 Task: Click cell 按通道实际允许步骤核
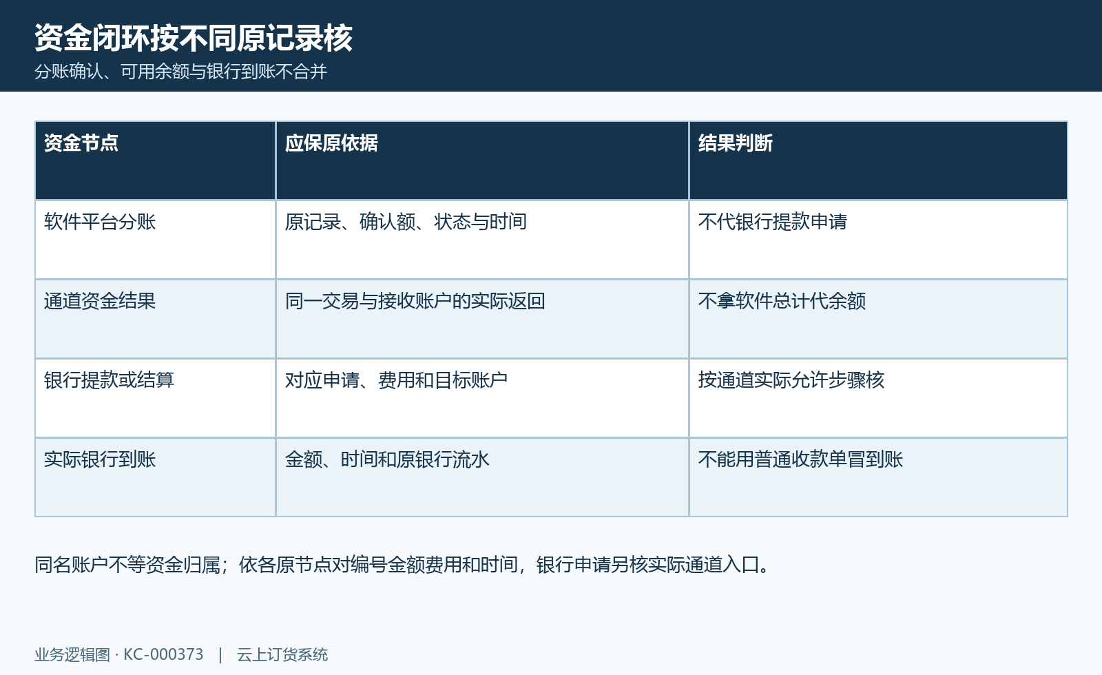point(878,398)
